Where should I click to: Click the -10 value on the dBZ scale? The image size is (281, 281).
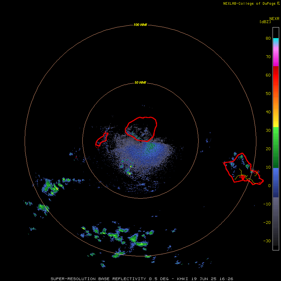[x=267, y=204]
